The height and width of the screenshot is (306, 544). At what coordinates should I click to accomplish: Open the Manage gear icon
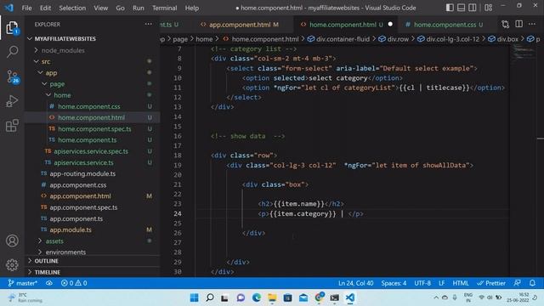(x=12, y=265)
